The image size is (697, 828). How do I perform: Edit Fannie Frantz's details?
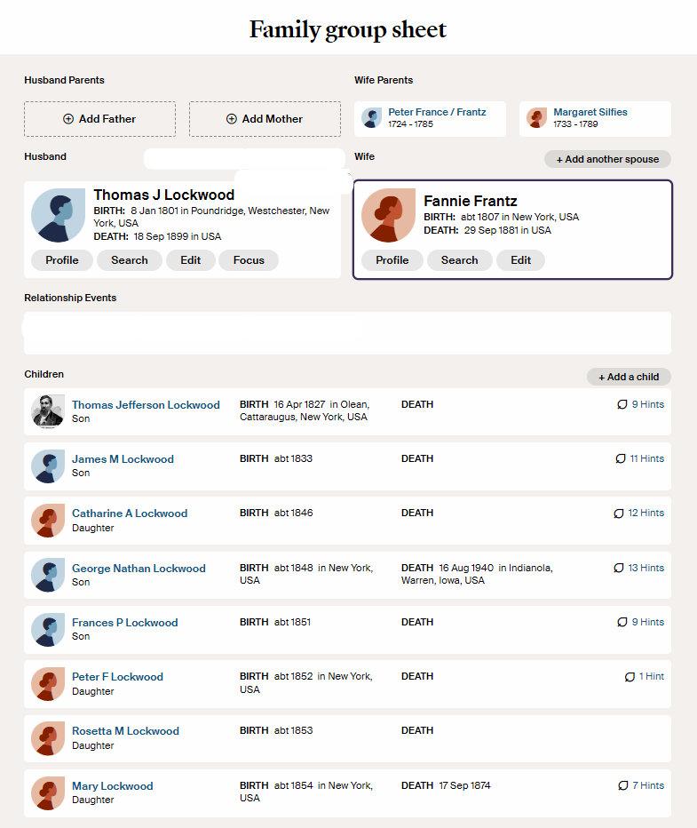[x=520, y=260]
